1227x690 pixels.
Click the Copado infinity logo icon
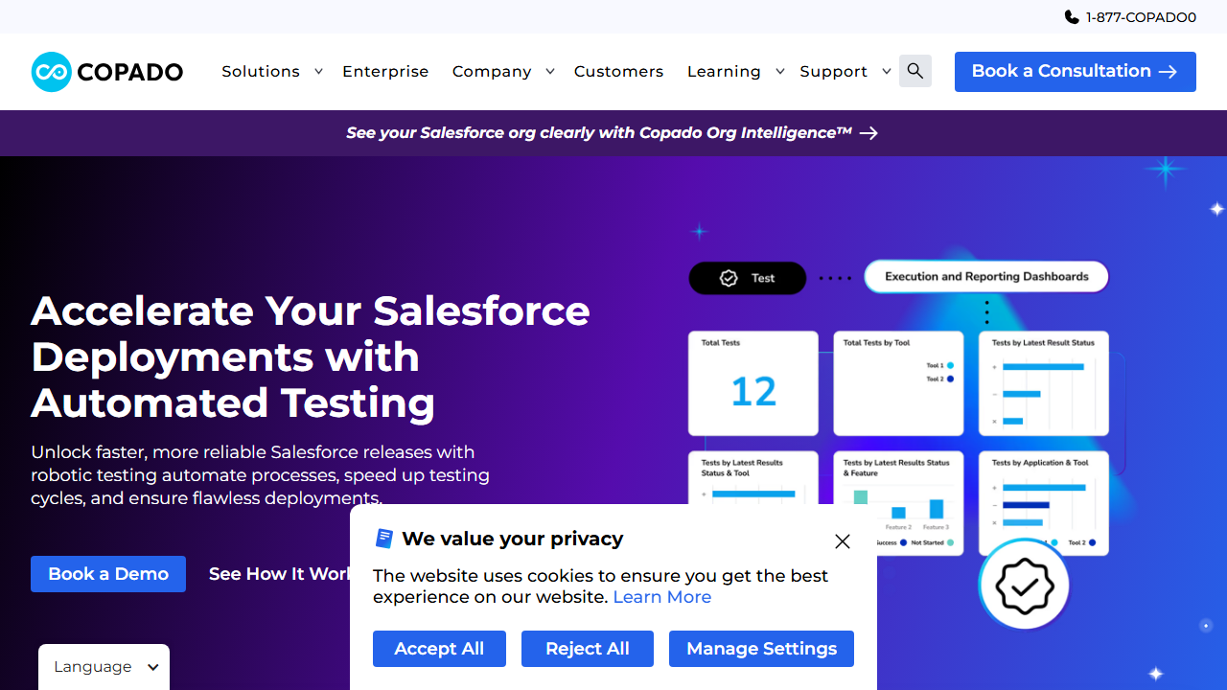click(x=52, y=72)
